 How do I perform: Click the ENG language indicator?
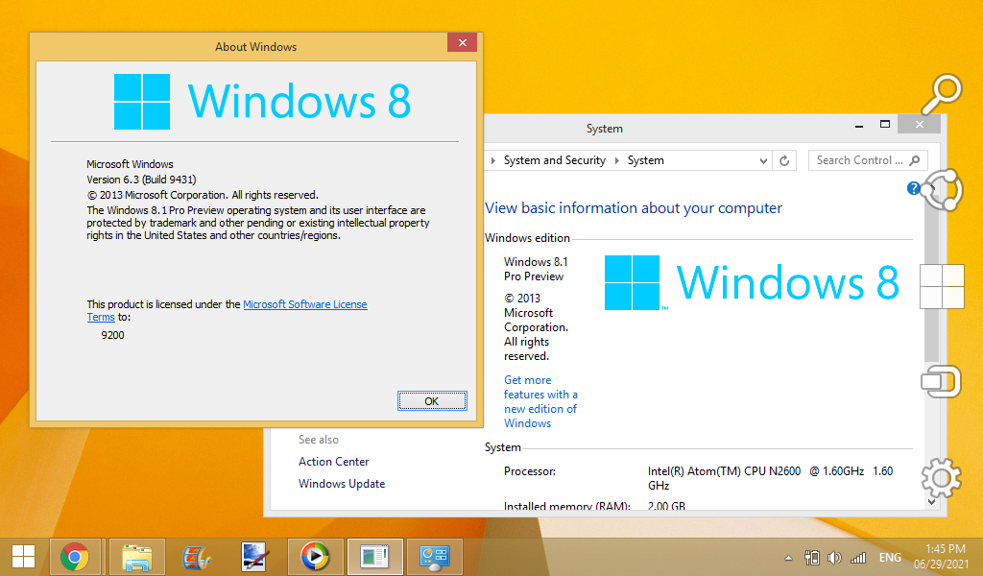(x=890, y=557)
